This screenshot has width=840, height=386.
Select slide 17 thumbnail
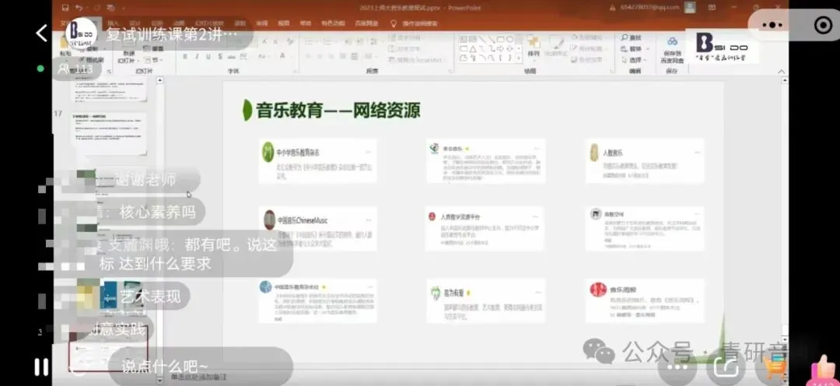(110, 134)
